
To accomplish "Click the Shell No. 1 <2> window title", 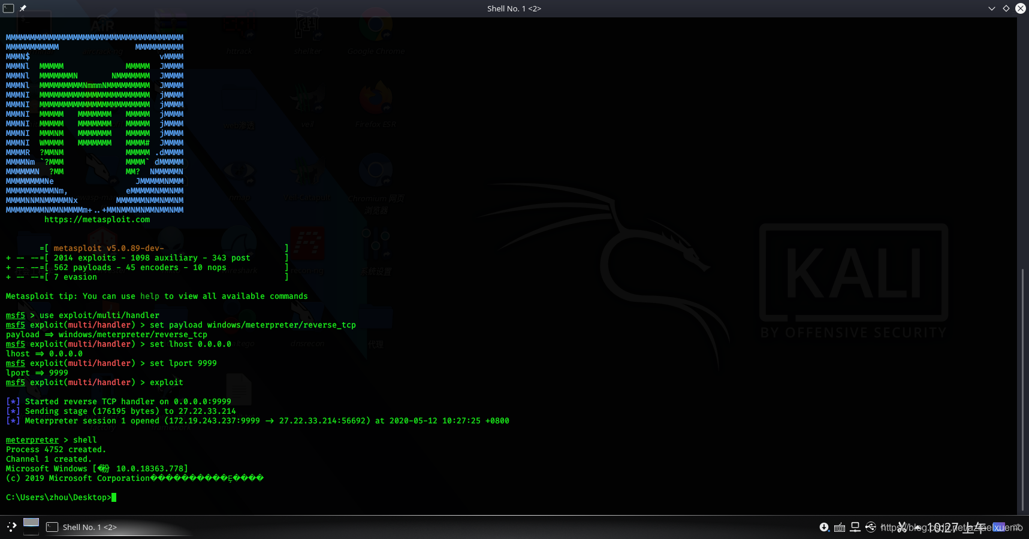I will click(514, 8).
